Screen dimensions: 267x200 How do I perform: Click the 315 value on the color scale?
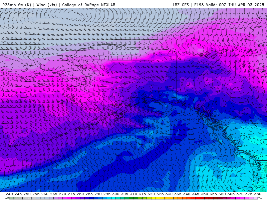[143, 194]
